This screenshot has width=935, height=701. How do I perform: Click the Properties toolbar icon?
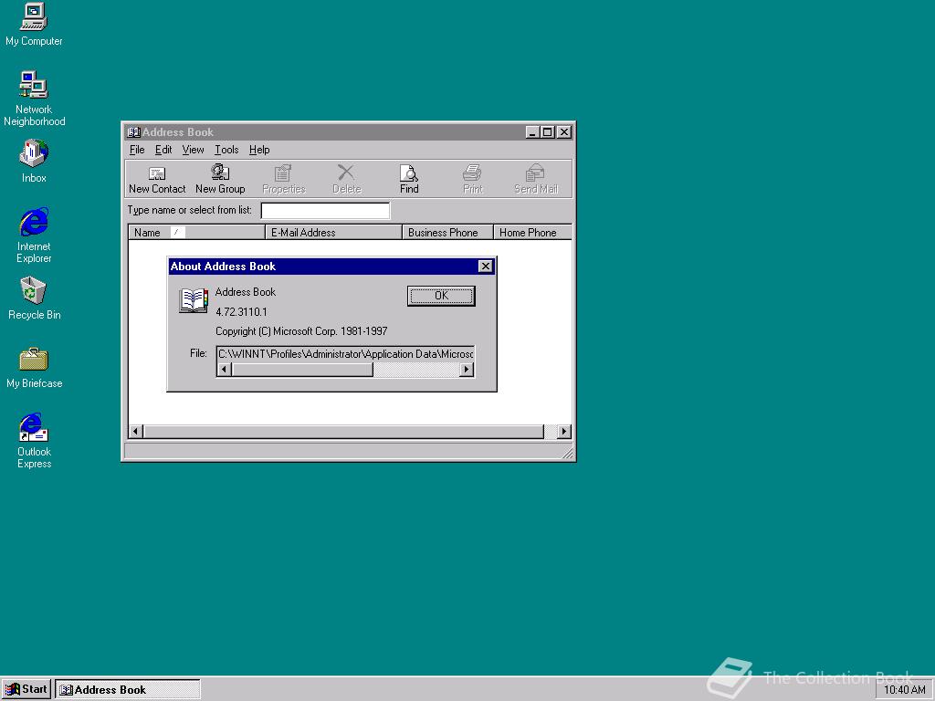point(283,179)
